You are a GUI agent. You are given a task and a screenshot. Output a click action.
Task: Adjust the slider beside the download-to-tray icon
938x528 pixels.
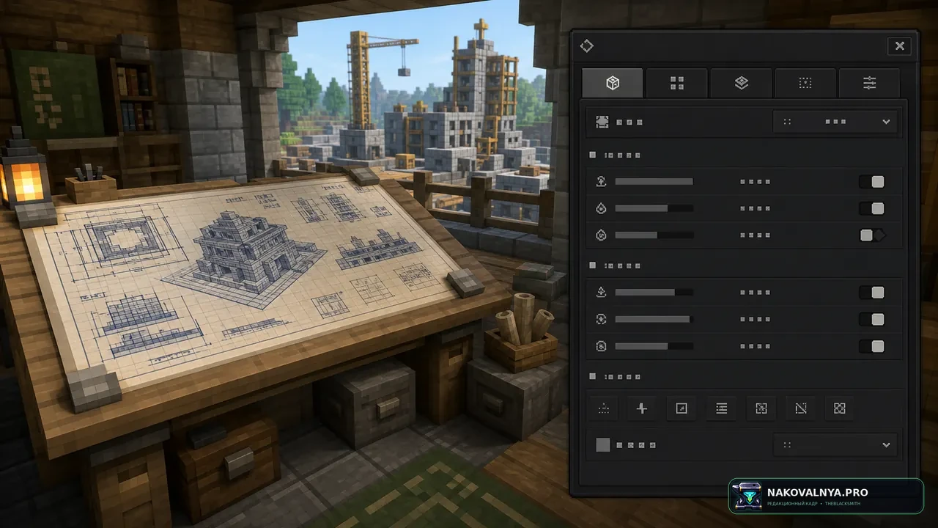654,293
